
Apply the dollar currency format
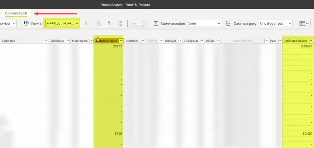[x=86, y=24]
